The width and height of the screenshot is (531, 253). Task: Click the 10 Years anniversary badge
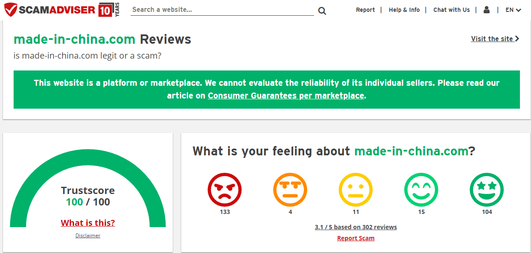109,10
